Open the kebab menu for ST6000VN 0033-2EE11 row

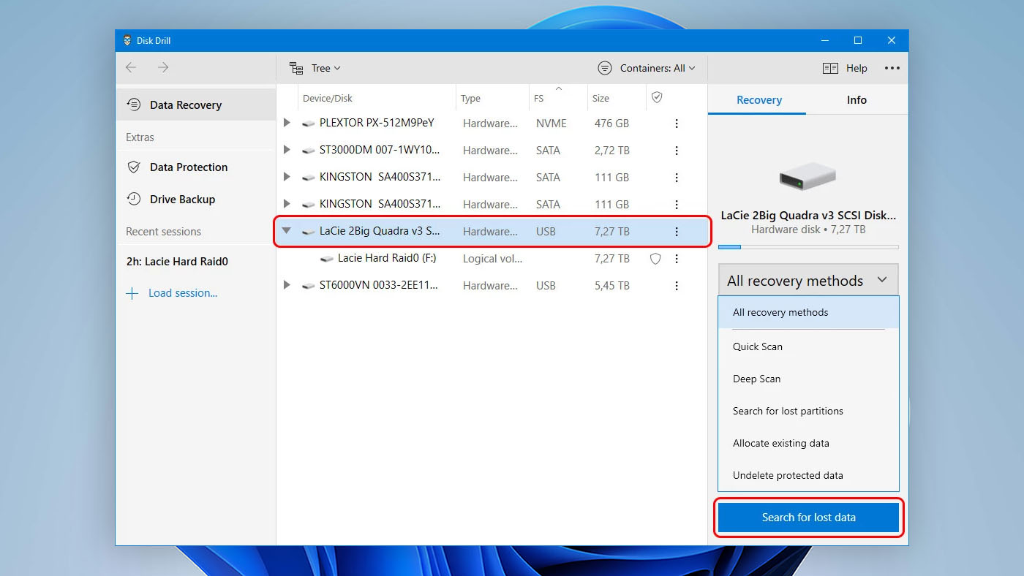click(x=677, y=286)
